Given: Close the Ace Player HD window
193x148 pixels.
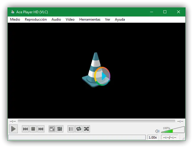Looking at the screenshot, I should (178, 12).
